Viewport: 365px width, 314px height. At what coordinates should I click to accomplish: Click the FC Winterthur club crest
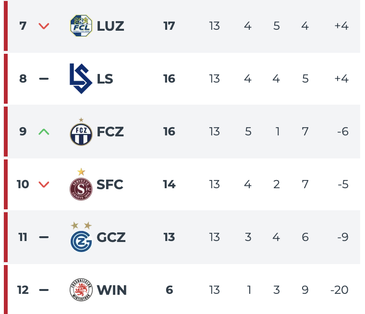click(x=81, y=290)
